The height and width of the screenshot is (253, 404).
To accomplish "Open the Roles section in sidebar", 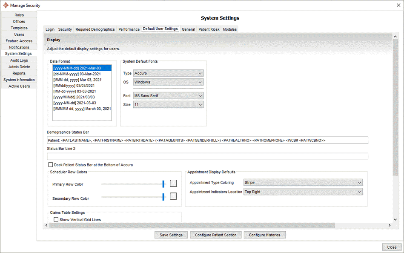I will (19, 15).
